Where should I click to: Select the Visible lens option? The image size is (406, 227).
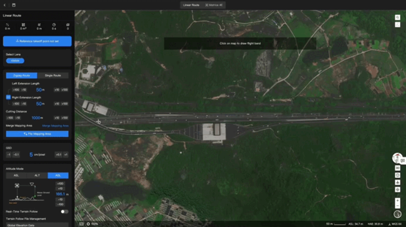click(15, 61)
